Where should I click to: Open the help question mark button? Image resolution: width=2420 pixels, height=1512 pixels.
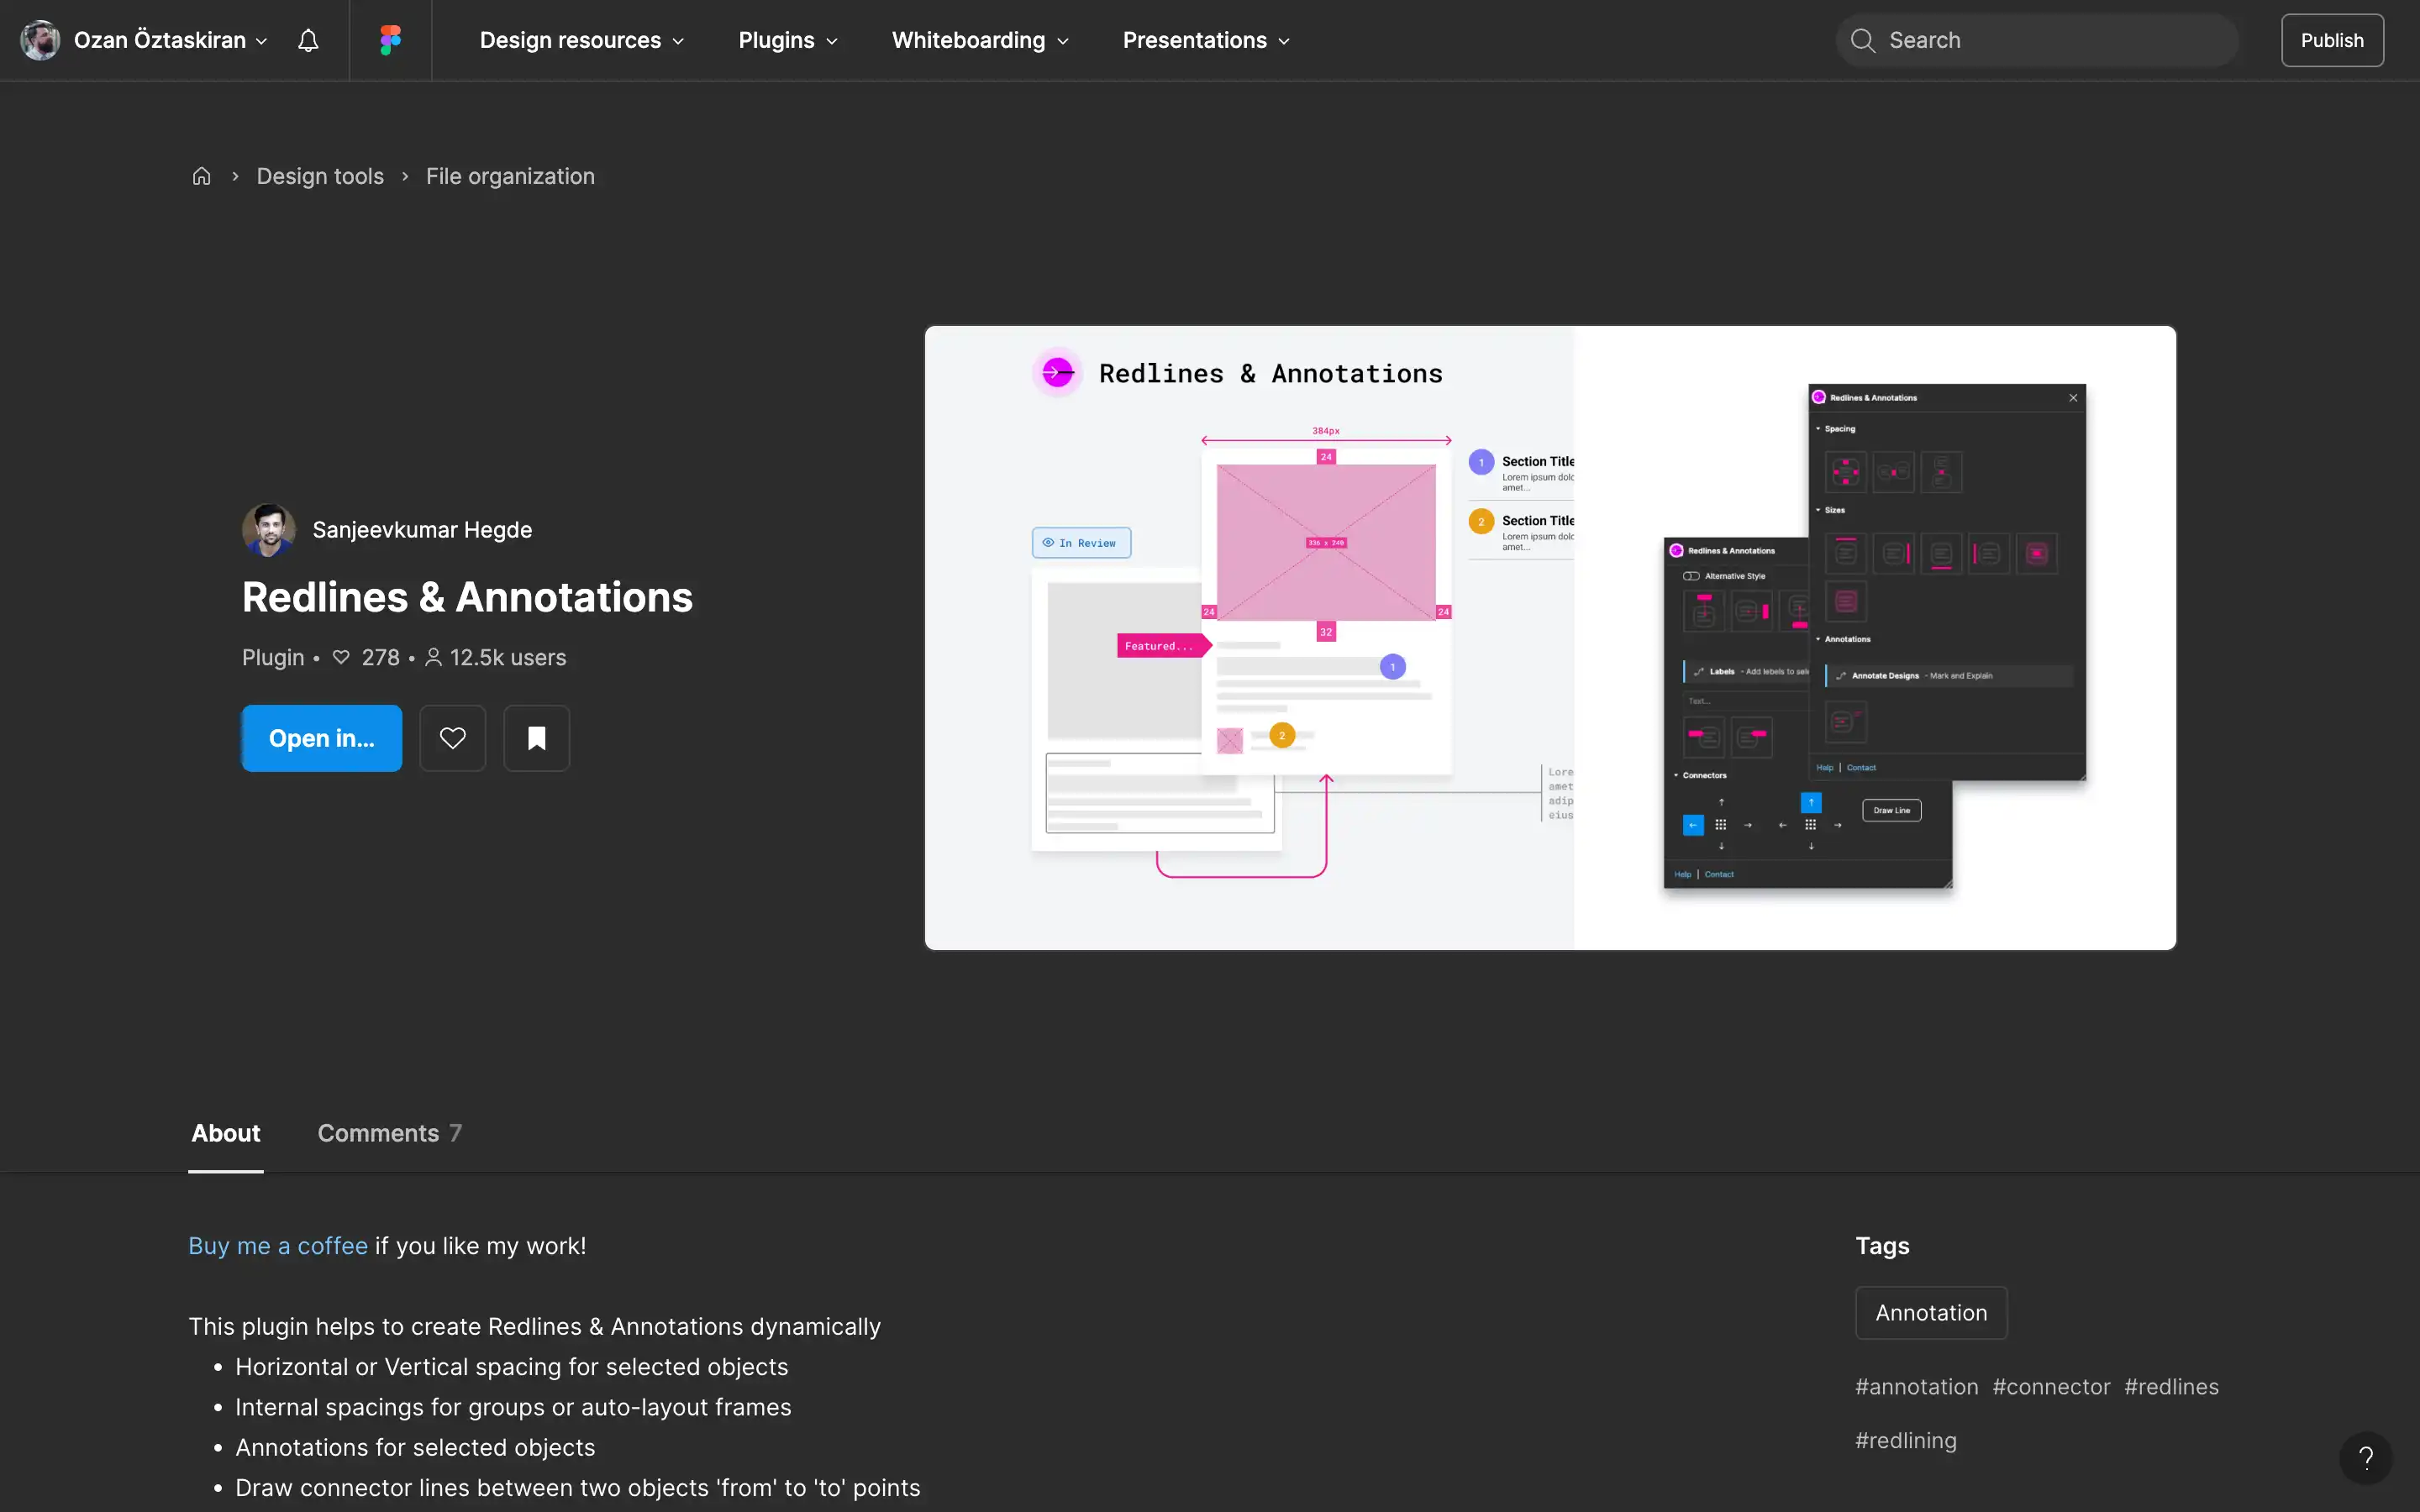pos(2365,1458)
